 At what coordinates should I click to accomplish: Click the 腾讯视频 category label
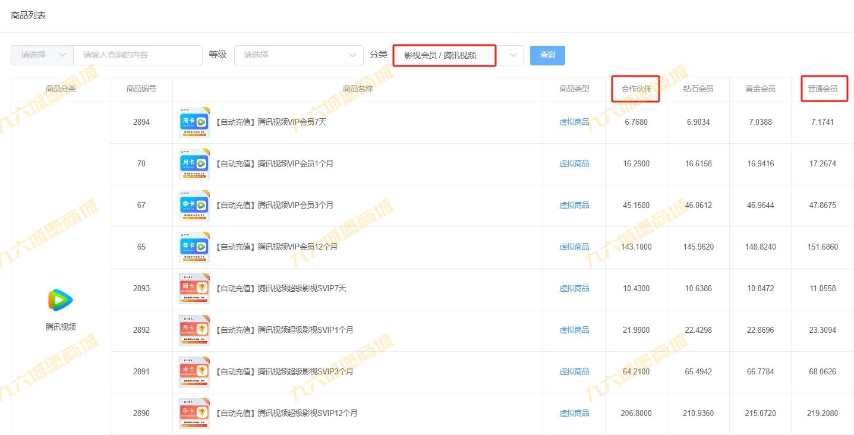(61, 327)
